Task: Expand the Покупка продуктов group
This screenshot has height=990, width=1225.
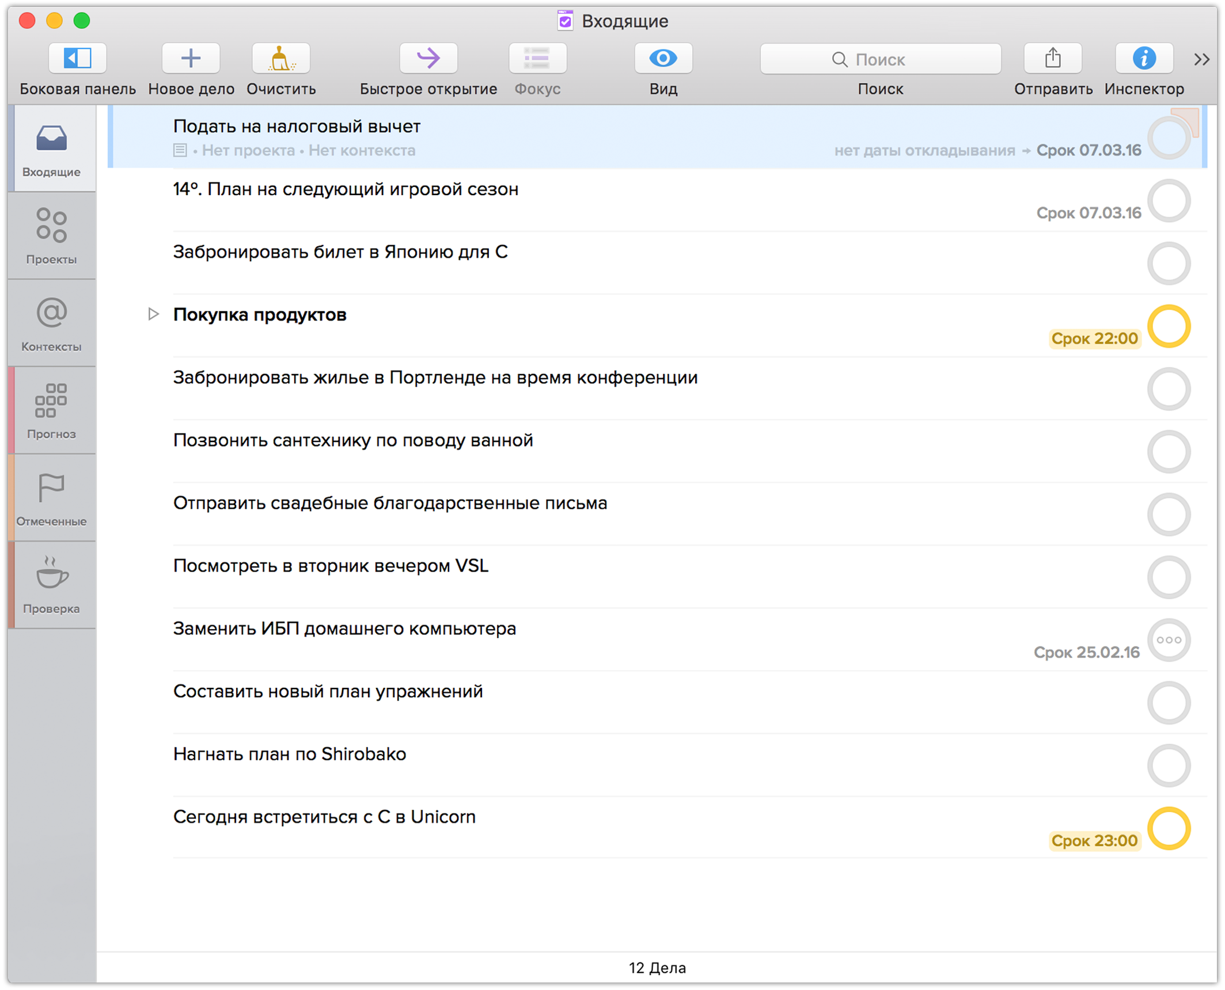Action: point(153,314)
